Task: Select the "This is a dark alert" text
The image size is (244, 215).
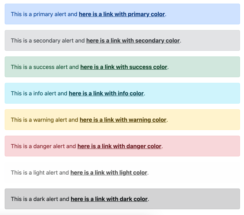Action: pyautogui.click(x=35, y=199)
